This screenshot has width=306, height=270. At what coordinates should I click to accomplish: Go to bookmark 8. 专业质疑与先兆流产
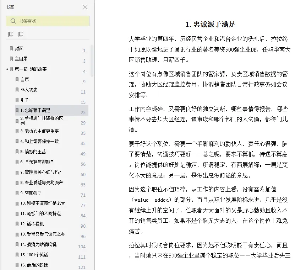coord(42,182)
